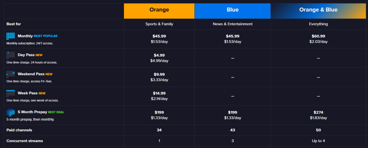The height and width of the screenshot is (148, 368).
Task: Select the Orange & Blue plan header
Action: click(318, 10)
